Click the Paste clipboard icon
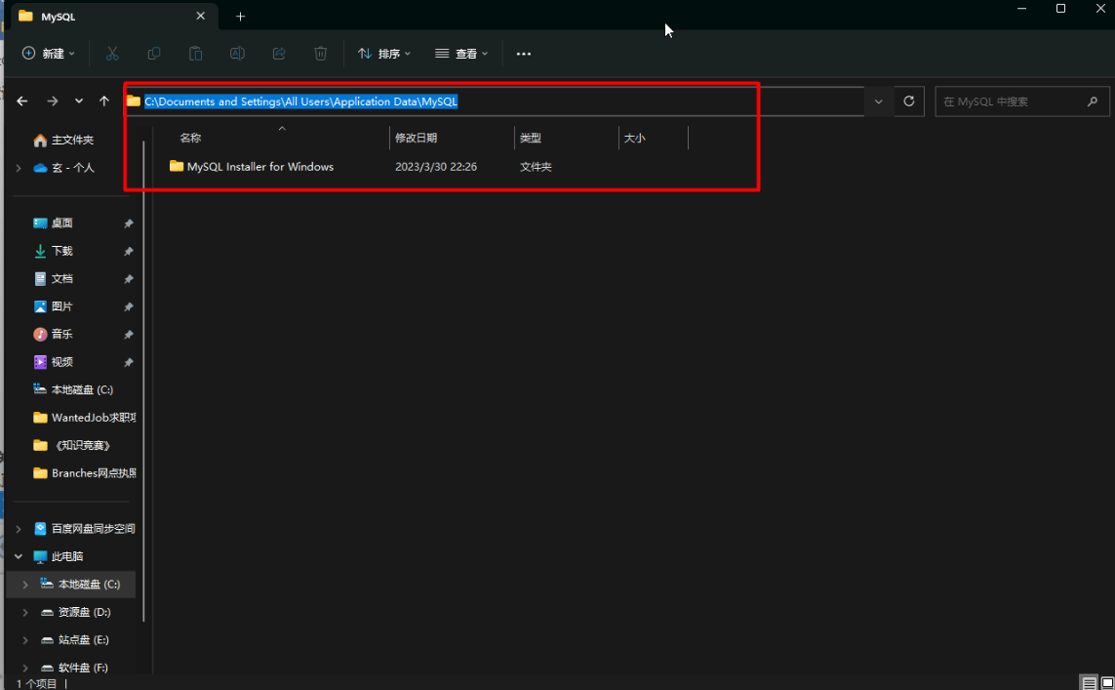 195,54
